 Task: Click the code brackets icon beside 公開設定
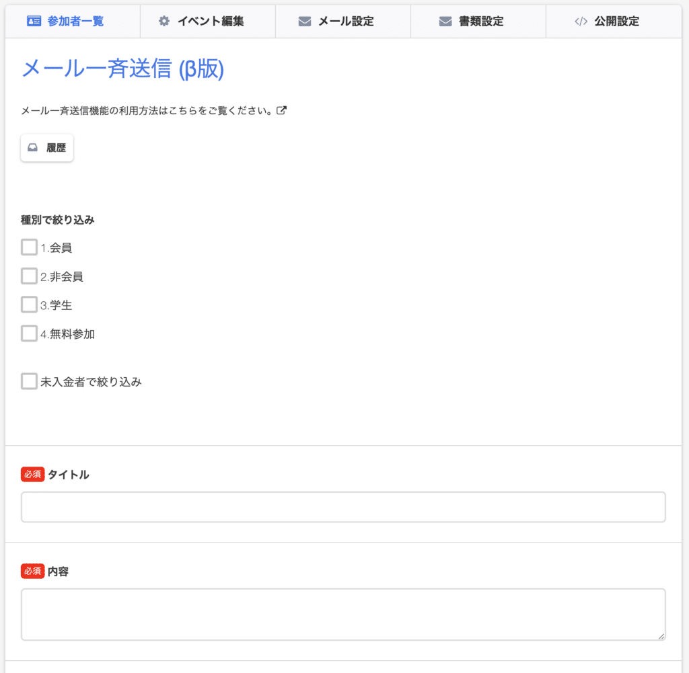pyautogui.click(x=581, y=21)
